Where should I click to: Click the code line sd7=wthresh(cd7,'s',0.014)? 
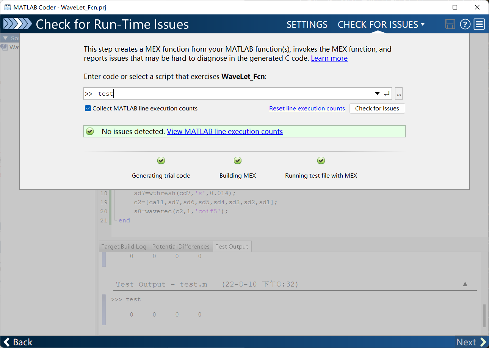[x=185, y=193]
